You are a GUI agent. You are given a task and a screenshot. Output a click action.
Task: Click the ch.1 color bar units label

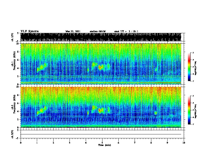196,68
